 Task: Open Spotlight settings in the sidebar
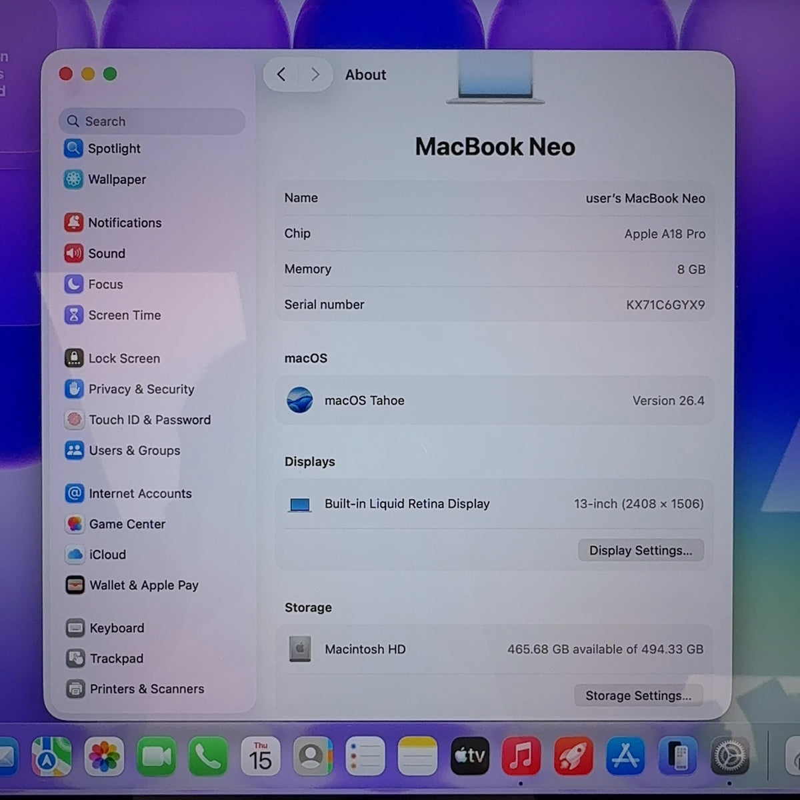pos(103,148)
